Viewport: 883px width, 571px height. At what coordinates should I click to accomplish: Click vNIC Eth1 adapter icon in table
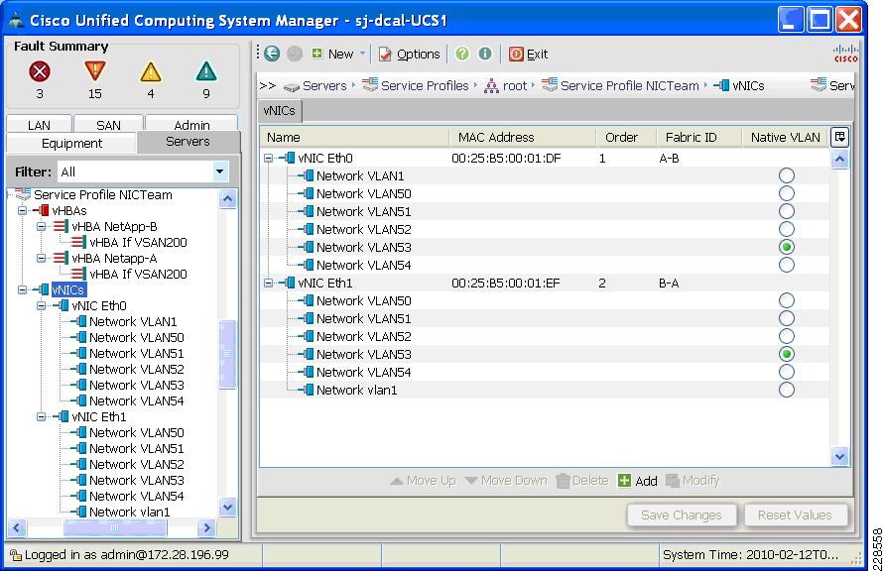click(287, 283)
